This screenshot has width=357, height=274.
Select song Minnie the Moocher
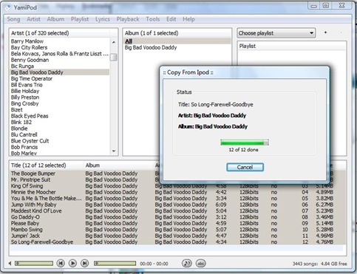tap(177, 192)
